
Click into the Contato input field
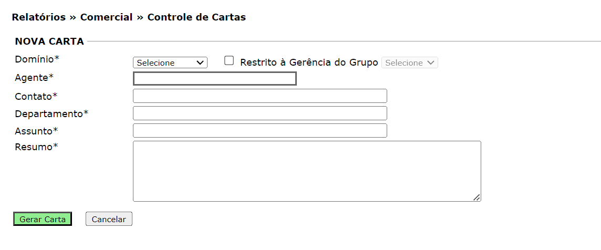pos(260,96)
